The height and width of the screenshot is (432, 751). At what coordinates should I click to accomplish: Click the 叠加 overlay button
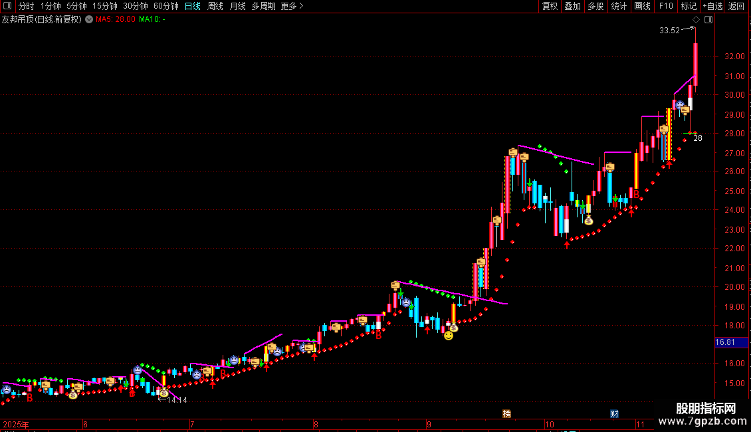coord(572,6)
